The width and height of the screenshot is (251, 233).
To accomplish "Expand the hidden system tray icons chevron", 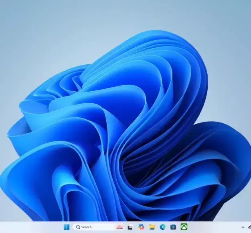I will pyautogui.click(x=243, y=227).
